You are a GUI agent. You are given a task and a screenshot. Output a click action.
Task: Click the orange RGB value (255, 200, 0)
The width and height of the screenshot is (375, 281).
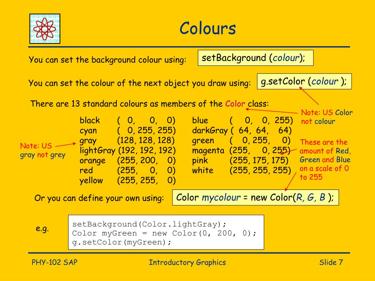(x=146, y=160)
